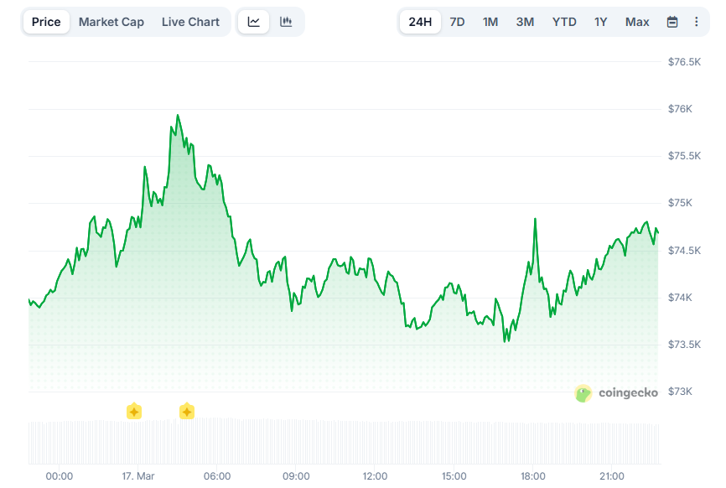Click the second yellow event marker
Viewport: 726px width, 488px height.
click(186, 412)
